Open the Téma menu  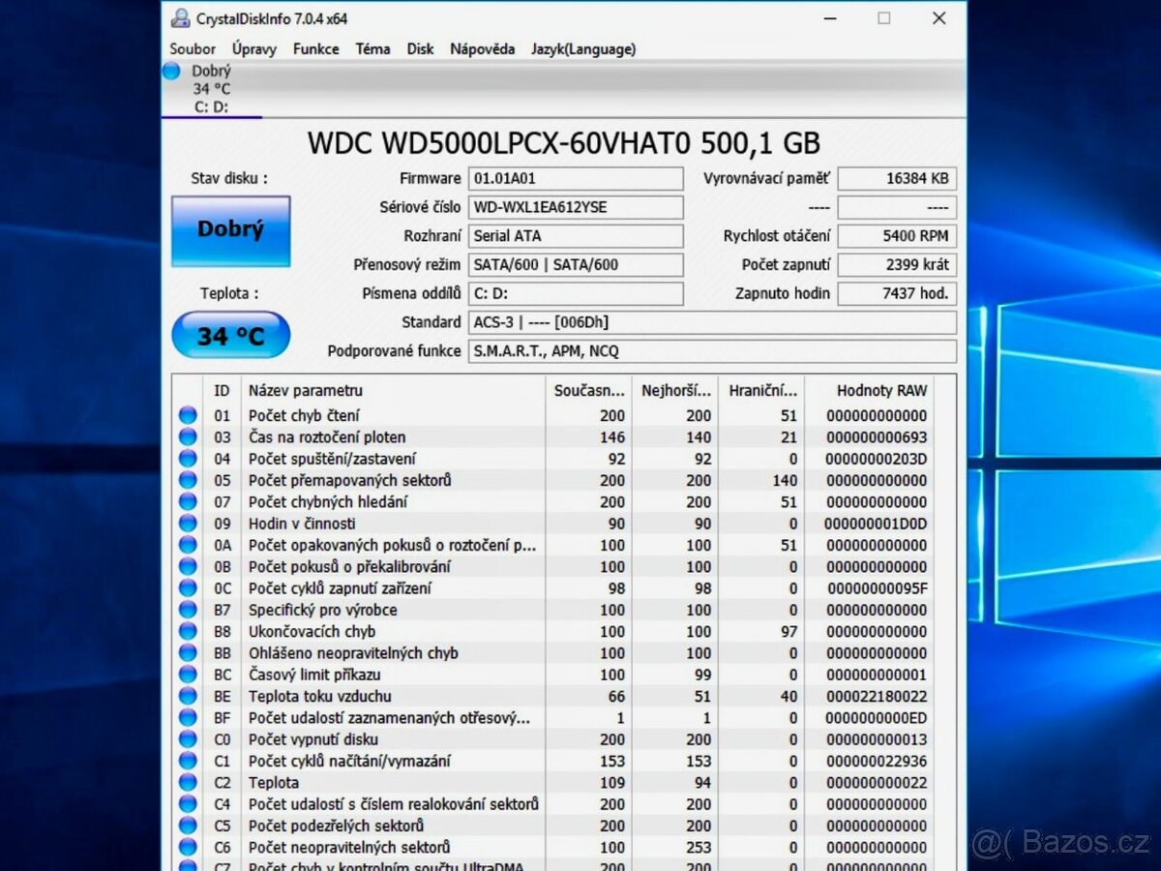[x=372, y=48]
